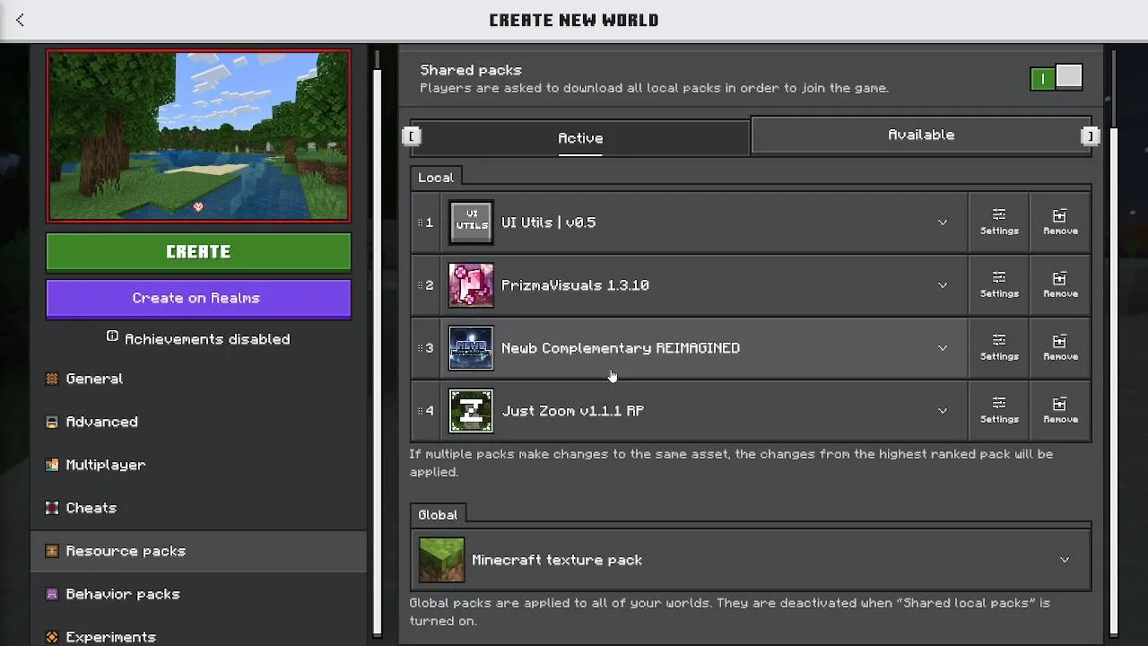Click the Cheats section icon
Screen dimensions: 1148x646
click(x=52, y=508)
